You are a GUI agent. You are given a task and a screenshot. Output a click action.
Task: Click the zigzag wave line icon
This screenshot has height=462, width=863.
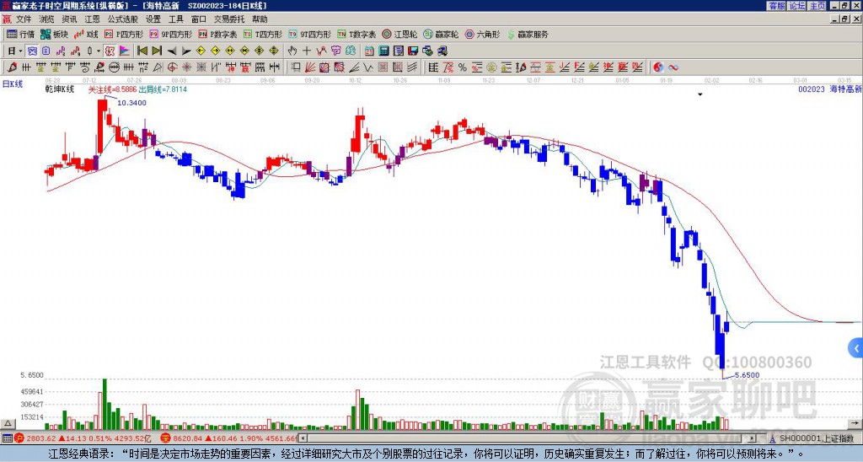point(367,67)
